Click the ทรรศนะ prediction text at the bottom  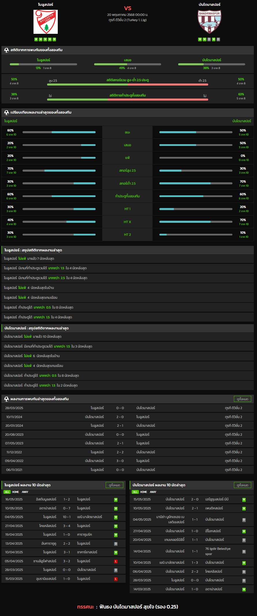[128, 606]
